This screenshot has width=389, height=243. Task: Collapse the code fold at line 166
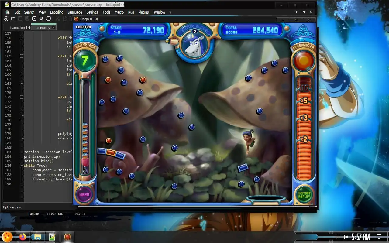(22, 74)
